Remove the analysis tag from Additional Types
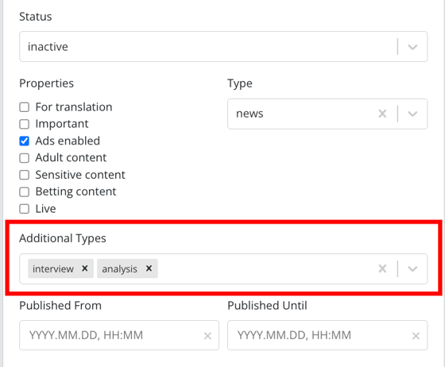445x367 pixels. [149, 268]
